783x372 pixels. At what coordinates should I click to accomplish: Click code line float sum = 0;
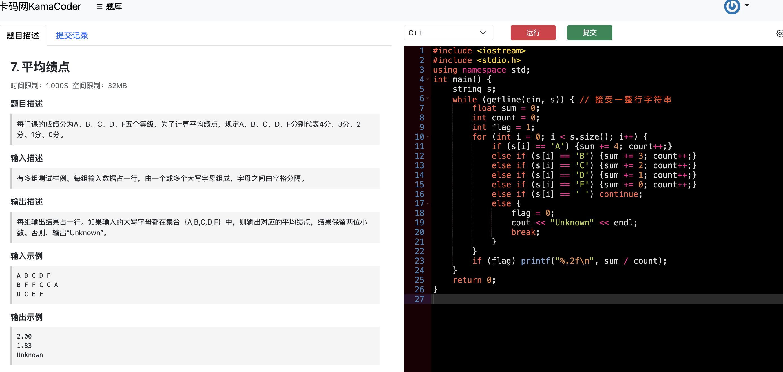point(506,108)
